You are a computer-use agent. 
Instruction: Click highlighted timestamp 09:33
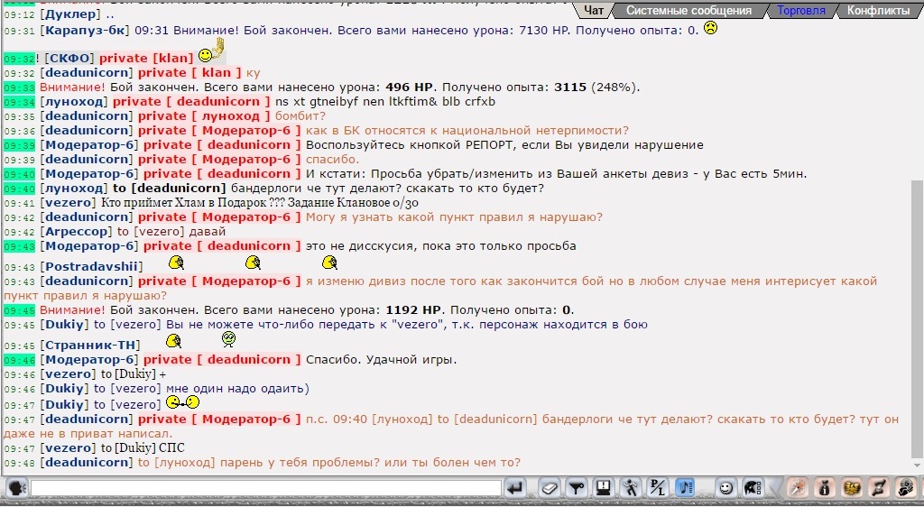20,88
